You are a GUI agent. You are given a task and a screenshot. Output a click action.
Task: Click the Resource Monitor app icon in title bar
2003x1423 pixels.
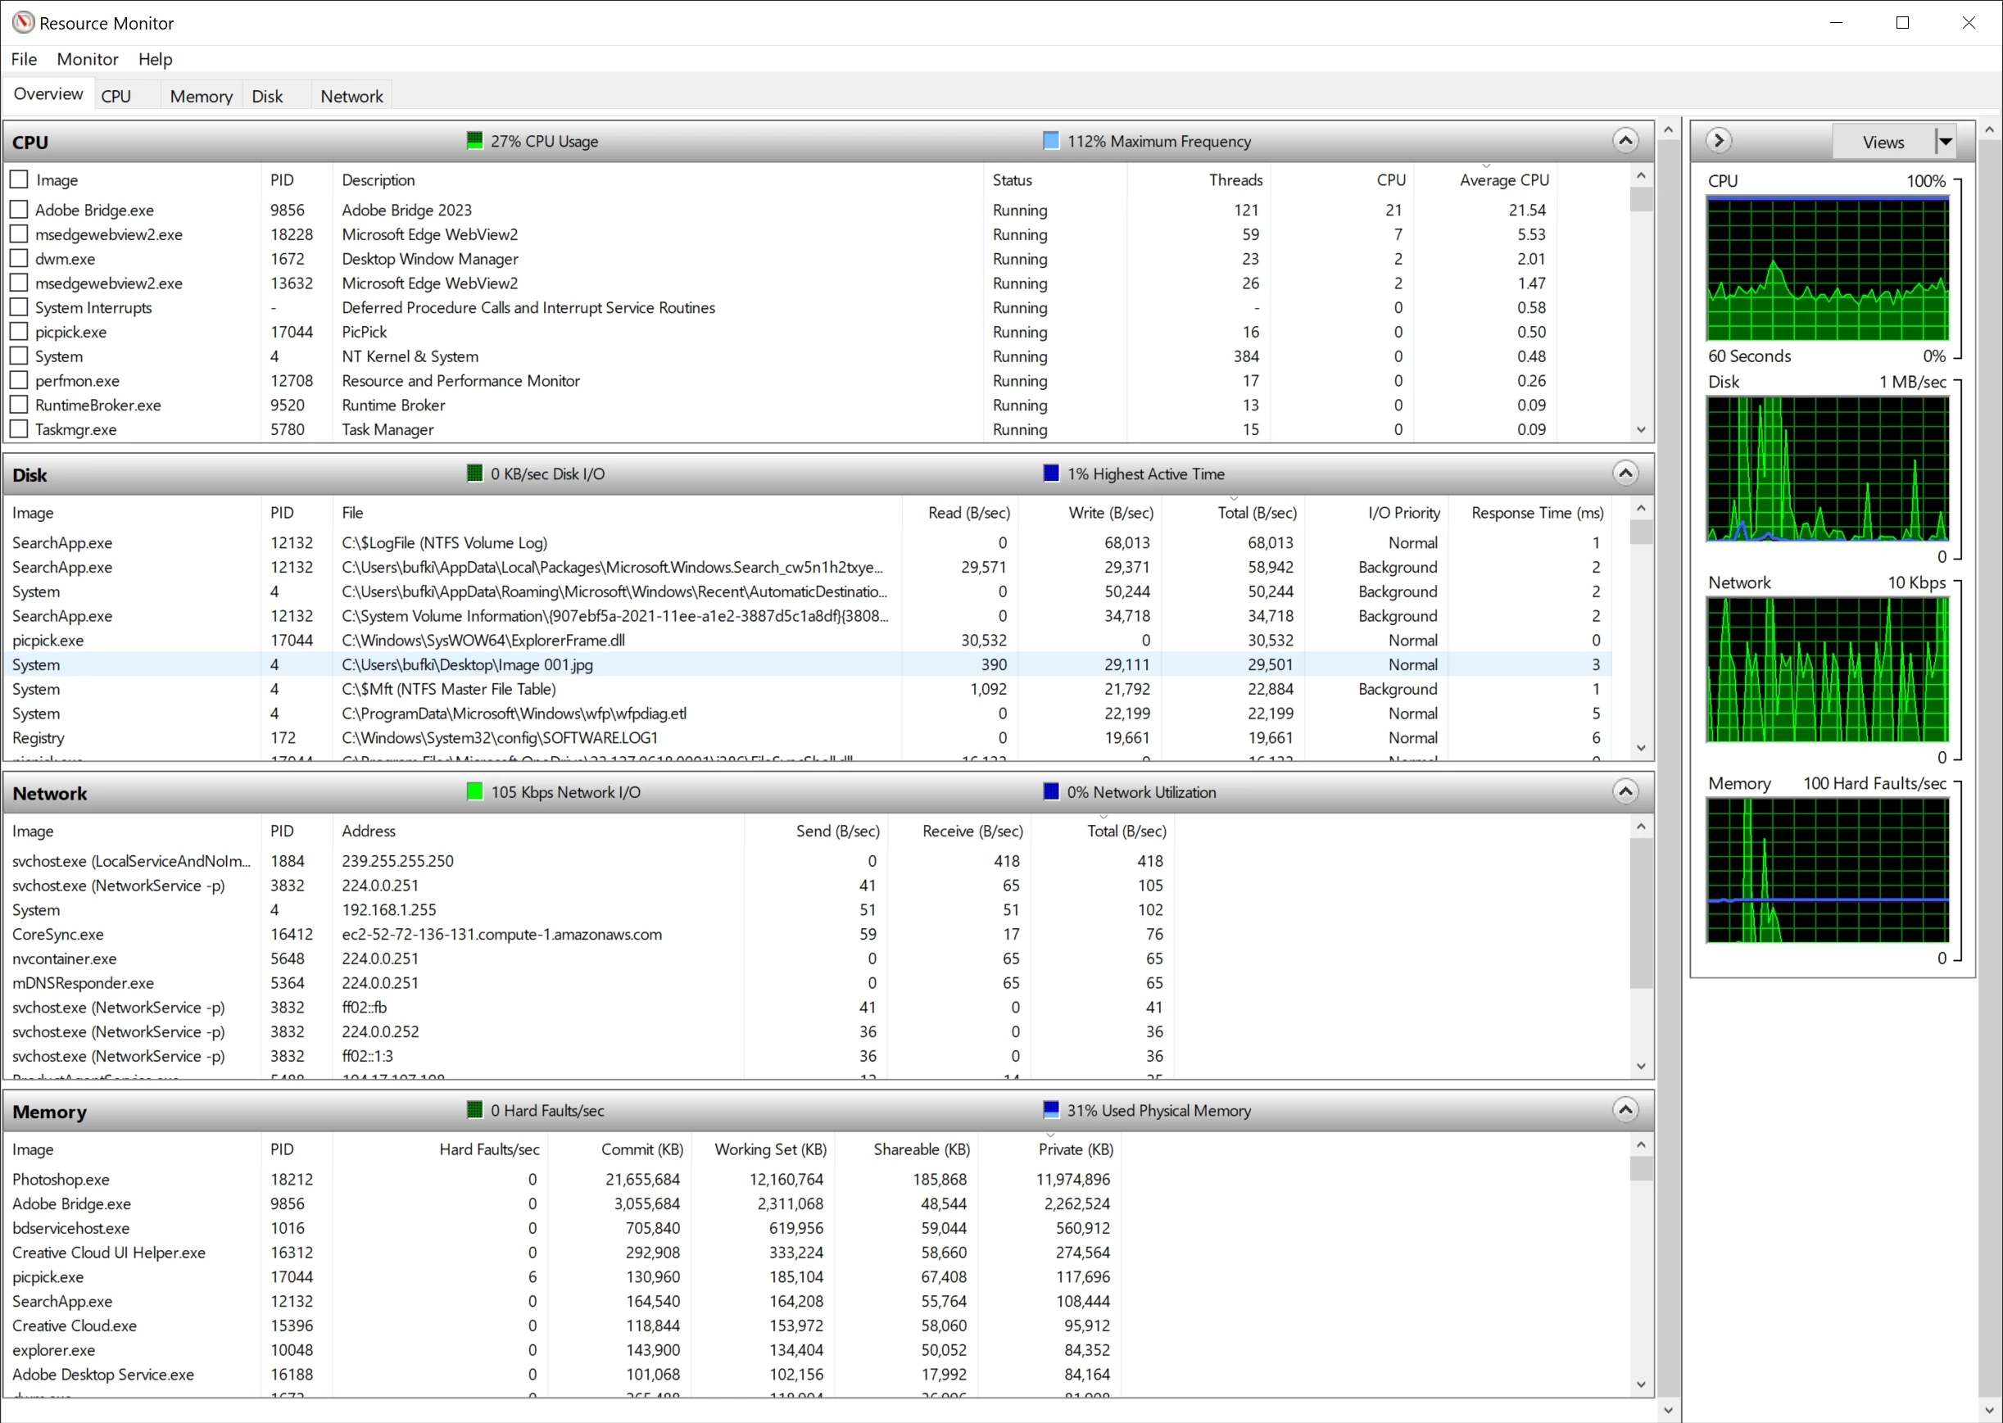[x=24, y=23]
